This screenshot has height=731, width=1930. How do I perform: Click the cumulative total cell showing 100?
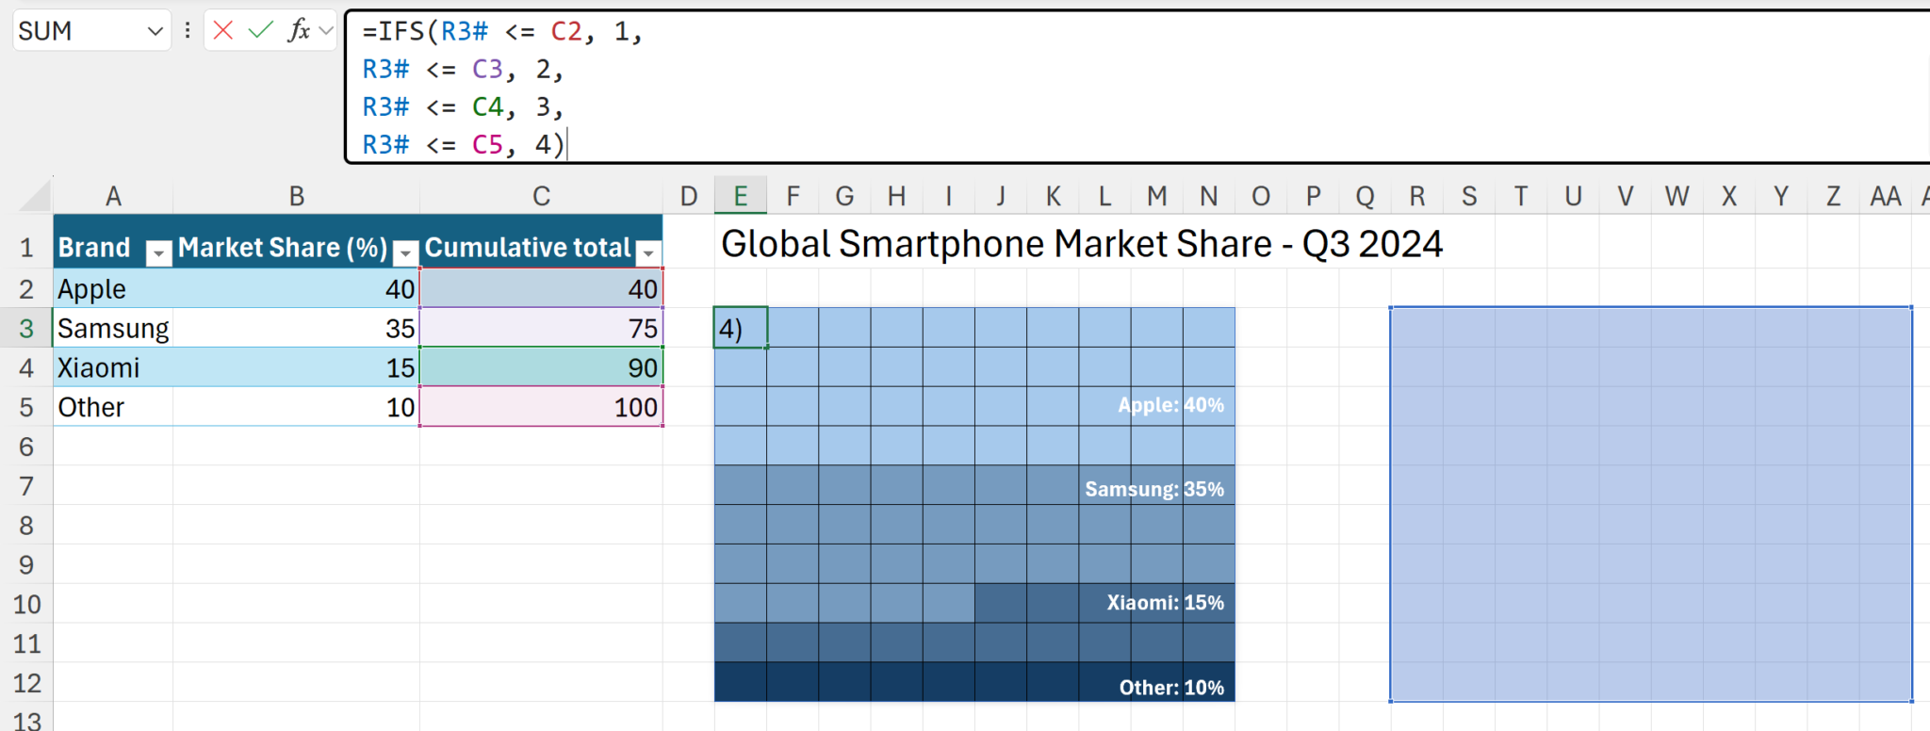tap(541, 407)
